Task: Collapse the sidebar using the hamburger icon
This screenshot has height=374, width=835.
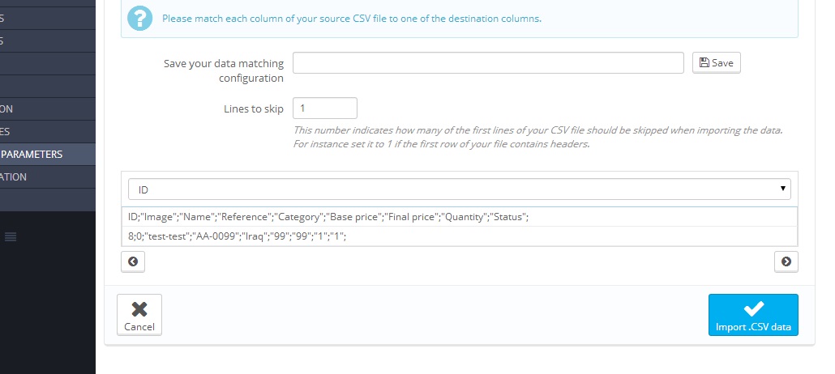Action: pos(11,236)
